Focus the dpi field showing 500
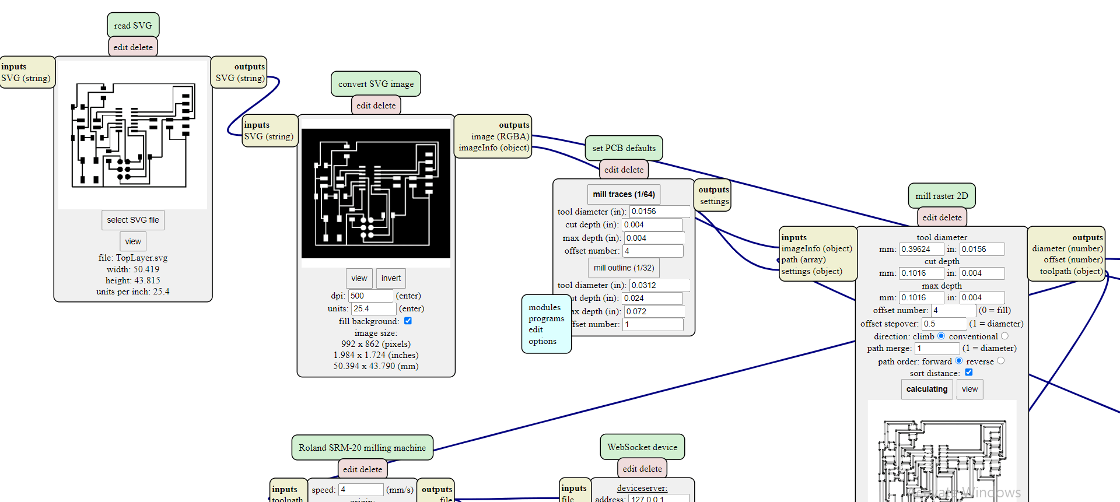Image resolution: width=1120 pixels, height=502 pixels. pos(370,296)
